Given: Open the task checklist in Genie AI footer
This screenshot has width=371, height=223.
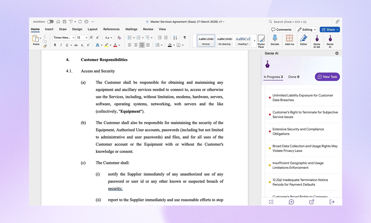Looking at the screenshot, I should [x=271, y=202].
